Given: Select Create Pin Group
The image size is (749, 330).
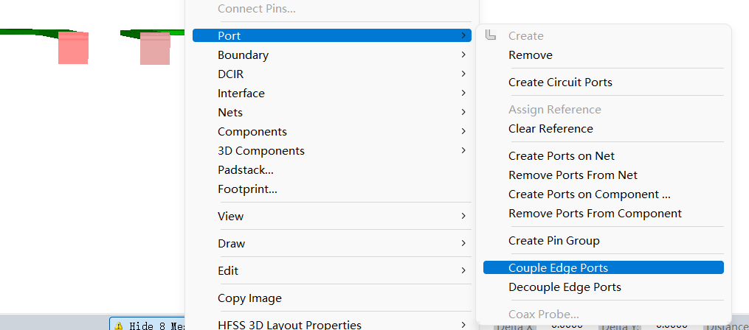Looking at the screenshot, I should click(x=553, y=241).
